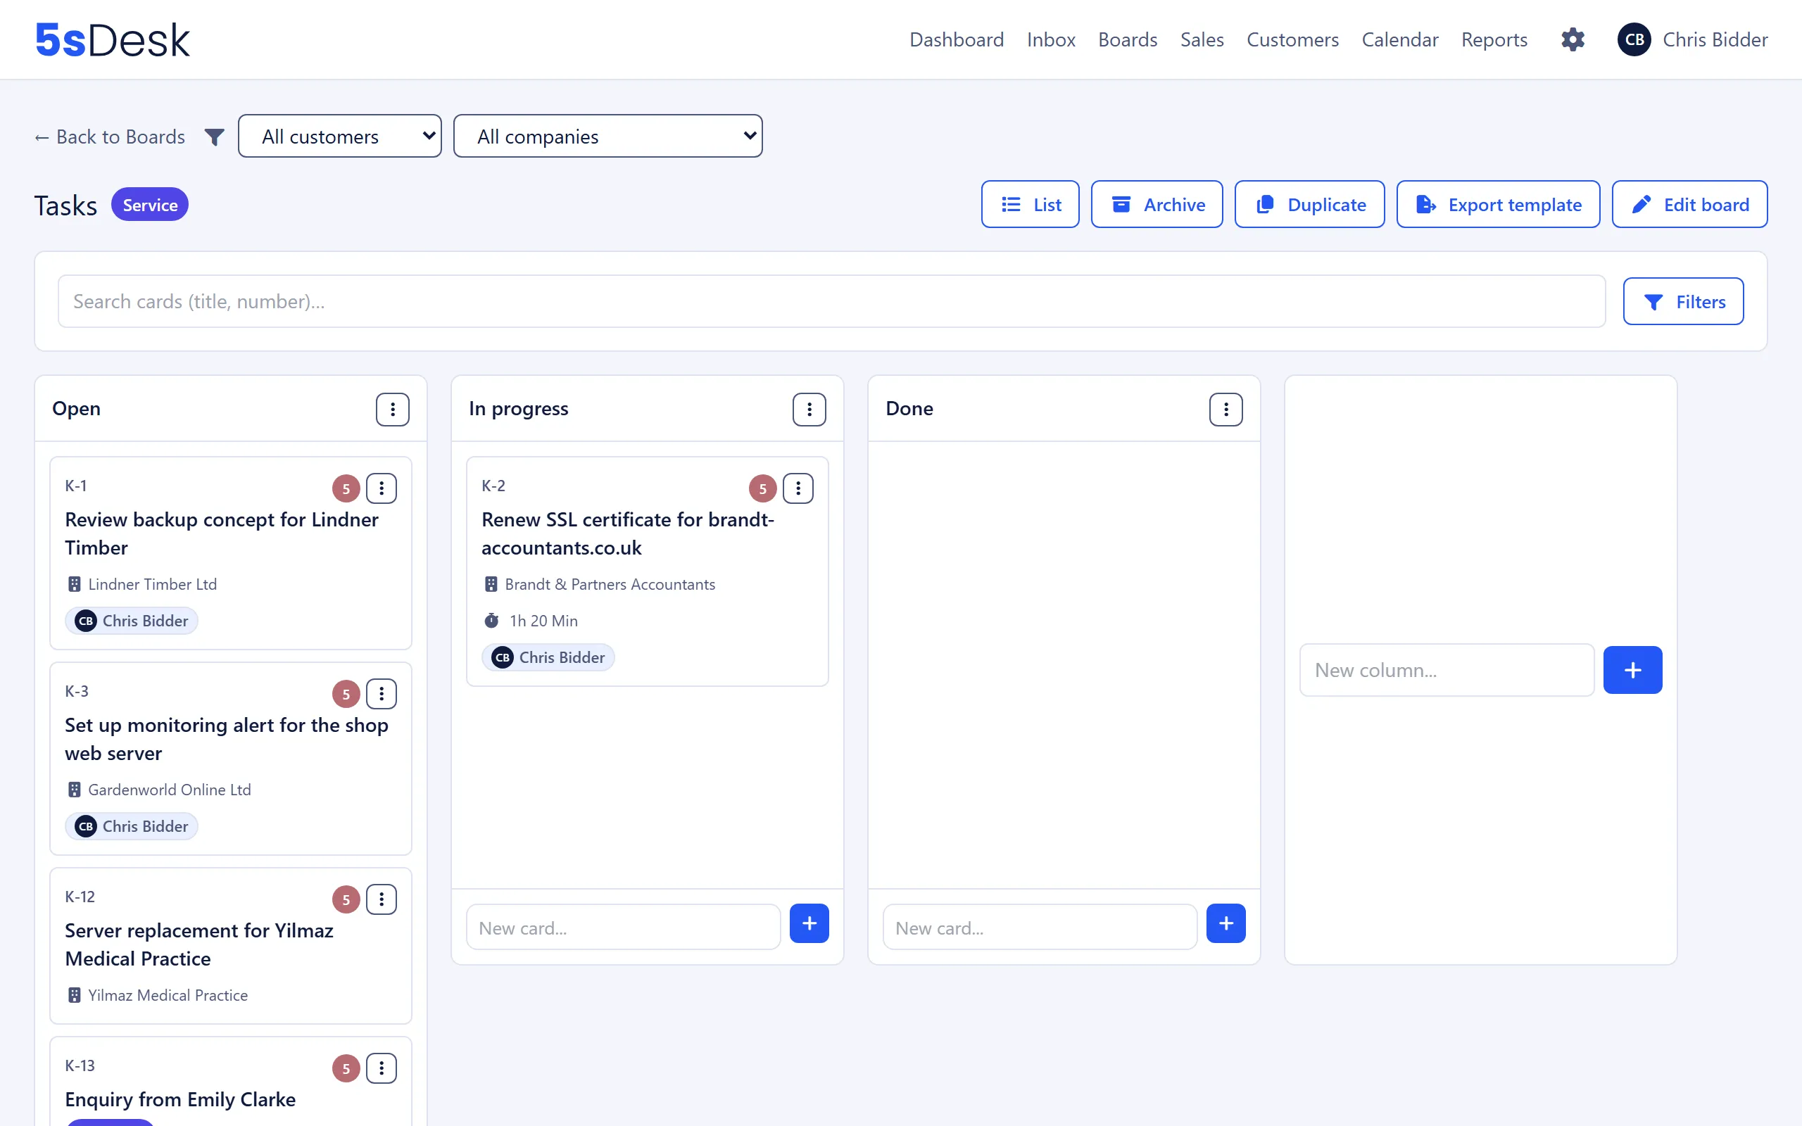
Task: Open the In progress column options menu
Action: click(809, 409)
